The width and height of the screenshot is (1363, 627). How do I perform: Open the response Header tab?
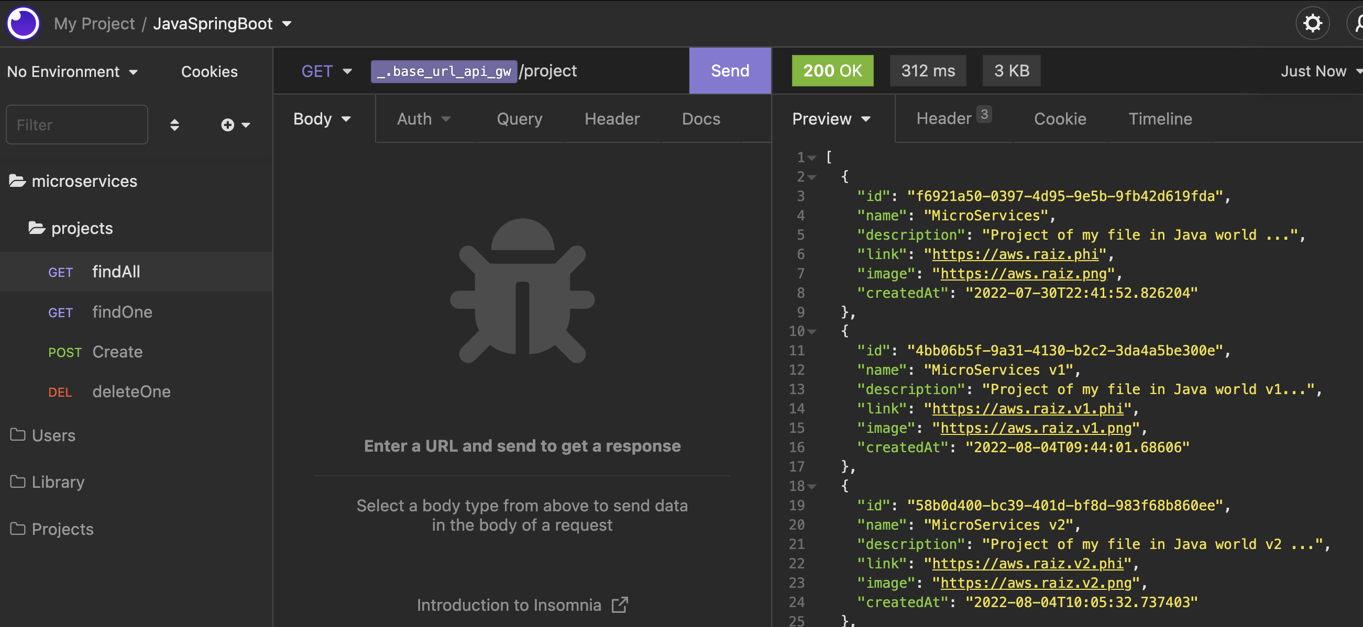point(953,117)
